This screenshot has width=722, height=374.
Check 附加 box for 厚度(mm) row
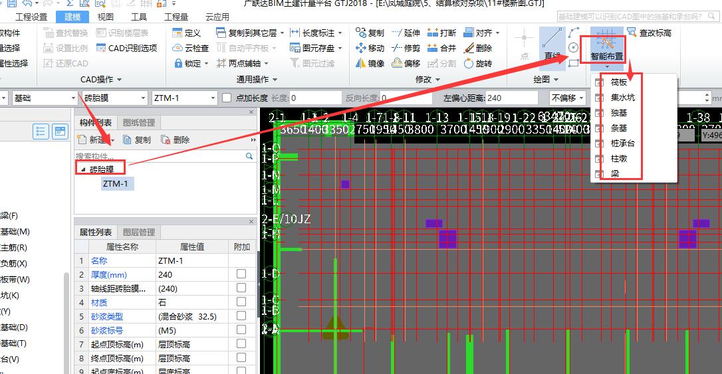click(241, 274)
